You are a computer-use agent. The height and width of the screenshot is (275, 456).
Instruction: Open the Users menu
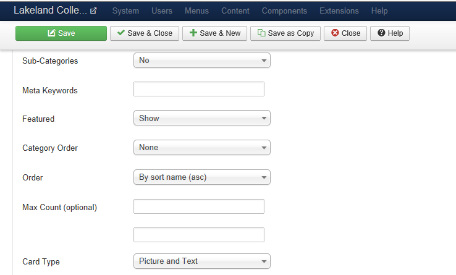click(x=162, y=11)
